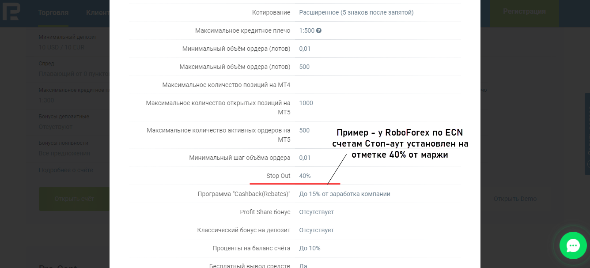The height and width of the screenshot is (268, 590).
Task: Click the Все предложения loyalty bonus link
Action: [64, 153]
